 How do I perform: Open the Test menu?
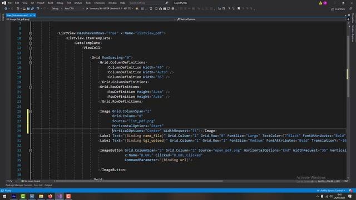tap(69, 3)
